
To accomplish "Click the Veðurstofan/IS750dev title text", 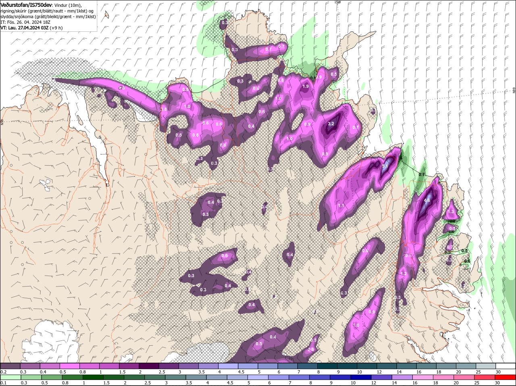I will 26,4.
